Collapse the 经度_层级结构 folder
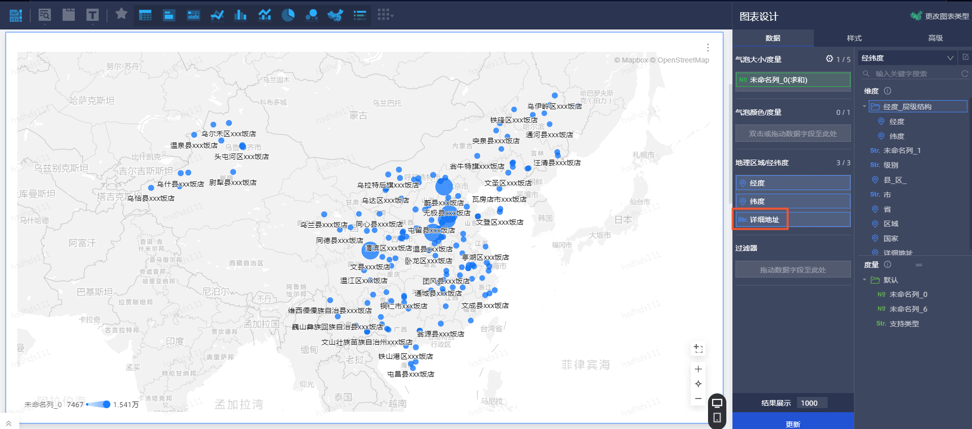 coord(864,107)
